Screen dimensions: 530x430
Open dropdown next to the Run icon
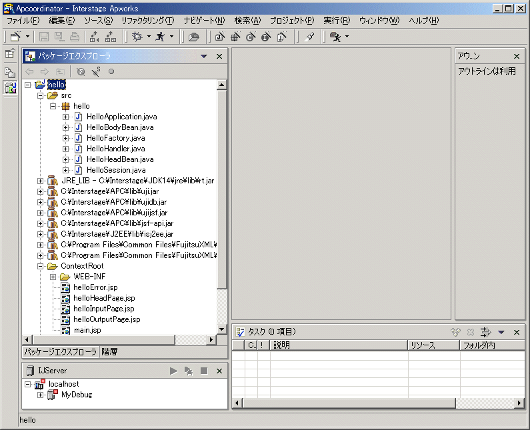pyautogui.click(x=172, y=37)
